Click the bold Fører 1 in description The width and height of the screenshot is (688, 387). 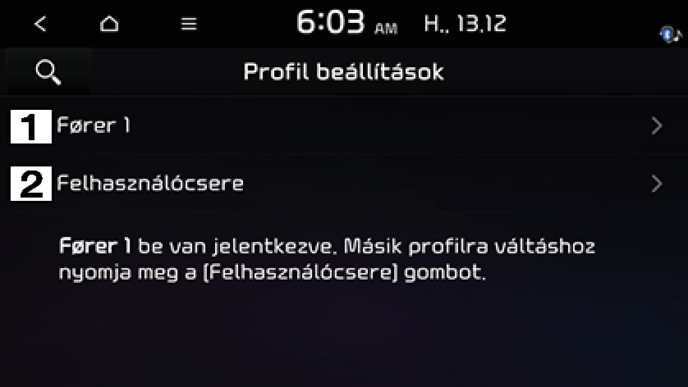[94, 246]
